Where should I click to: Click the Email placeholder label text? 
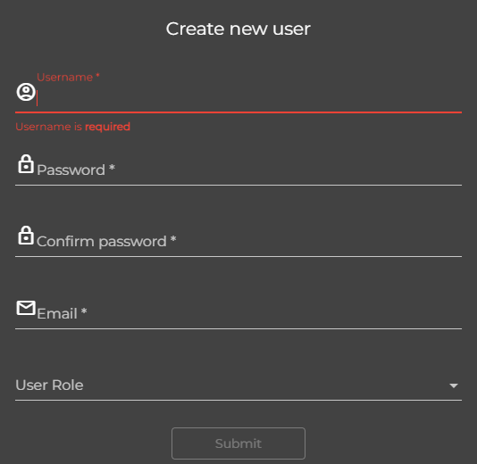click(57, 313)
